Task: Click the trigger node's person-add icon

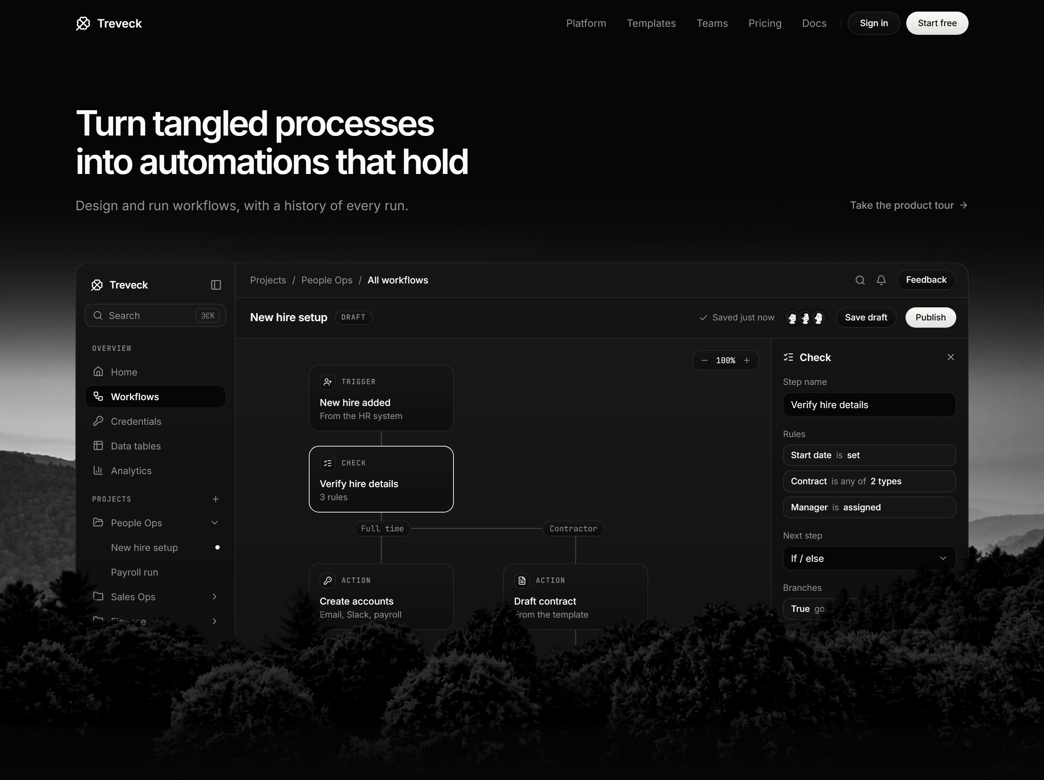Action: point(328,382)
